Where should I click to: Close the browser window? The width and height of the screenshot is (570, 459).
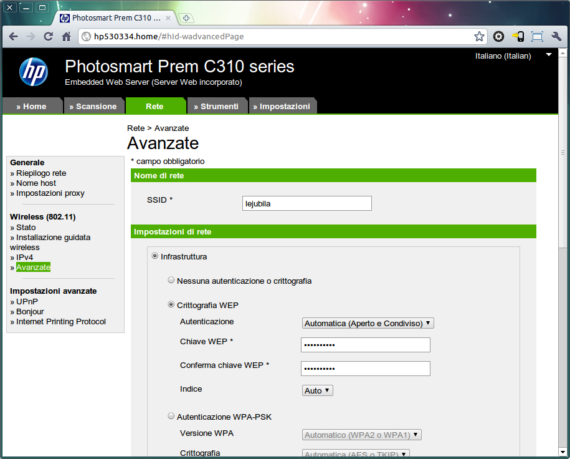[x=10, y=7]
